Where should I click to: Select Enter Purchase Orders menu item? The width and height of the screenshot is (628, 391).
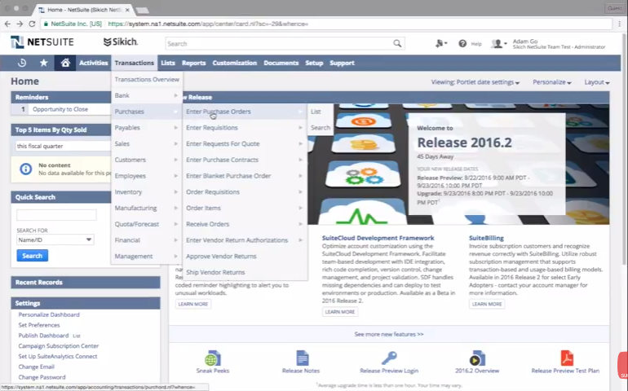[219, 112]
